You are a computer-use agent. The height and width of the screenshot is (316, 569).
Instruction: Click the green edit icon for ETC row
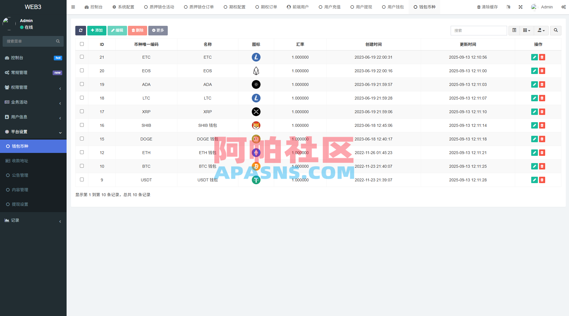click(534, 57)
